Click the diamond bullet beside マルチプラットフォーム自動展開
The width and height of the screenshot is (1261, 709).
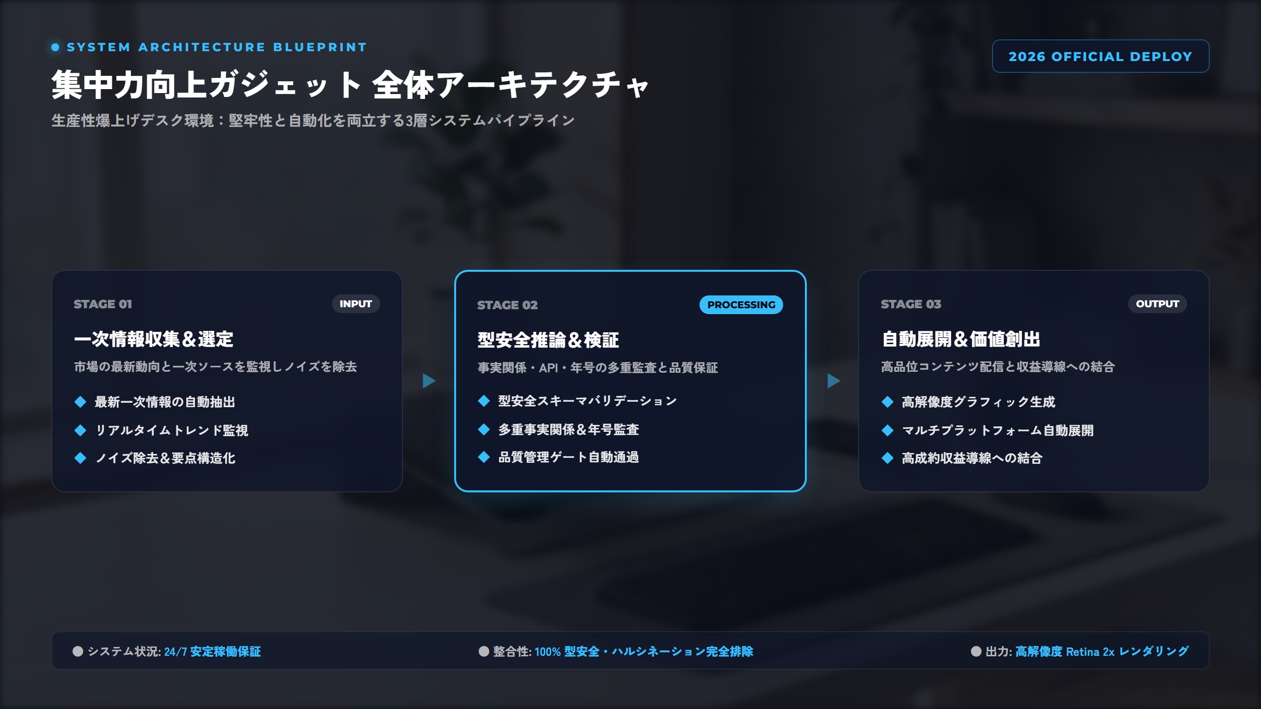888,430
